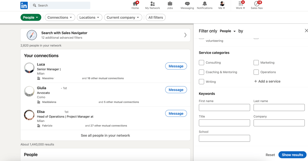This screenshot has width=308, height=161.
Task: Click See all people in your network
Action: pos(105,135)
